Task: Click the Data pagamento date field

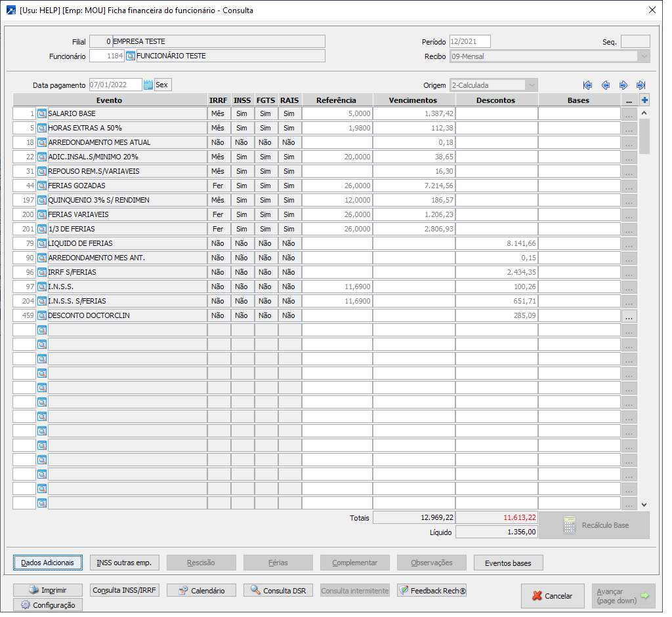Action: click(115, 85)
